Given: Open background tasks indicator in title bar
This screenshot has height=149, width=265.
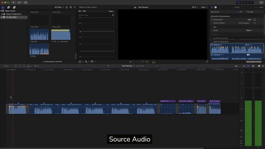Looking at the screenshot, I should [x=26, y=2].
